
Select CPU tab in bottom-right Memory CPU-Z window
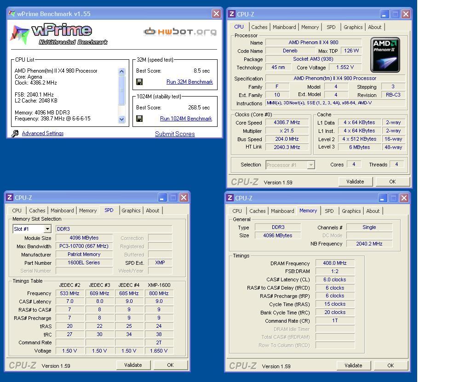tap(237, 211)
